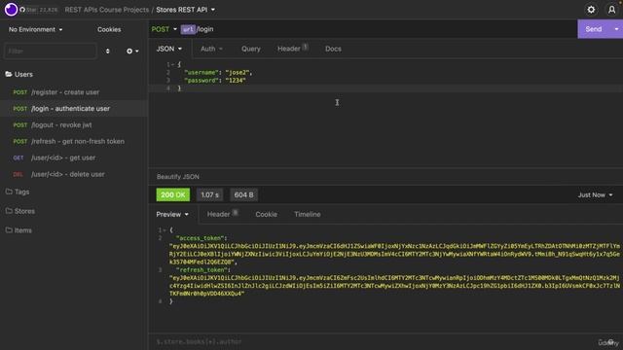623x350 pixels.
Task: Open the settings gear icon
Action: coord(591,10)
